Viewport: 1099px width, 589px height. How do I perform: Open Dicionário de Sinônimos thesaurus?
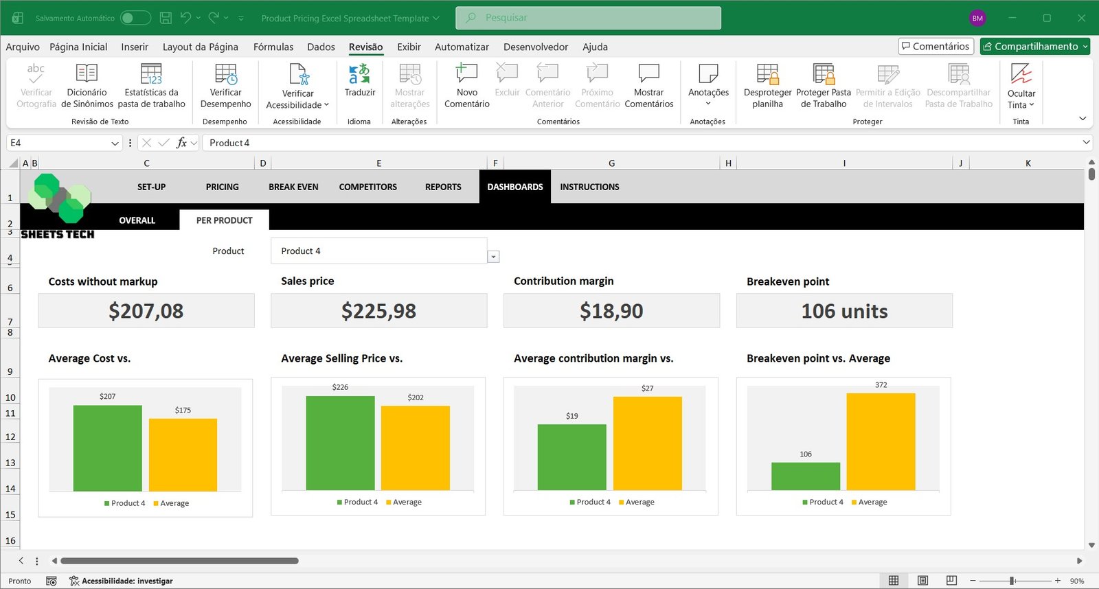click(87, 86)
